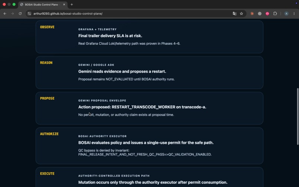Click the 'GRAFANA + TELEMETRY' heading
The height and width of the screenshot is (187, 299).
98,29
